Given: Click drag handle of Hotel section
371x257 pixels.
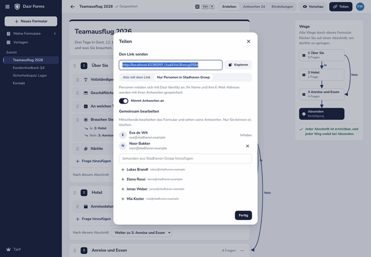Looking at the screenshot, I should tap(75, 193).
